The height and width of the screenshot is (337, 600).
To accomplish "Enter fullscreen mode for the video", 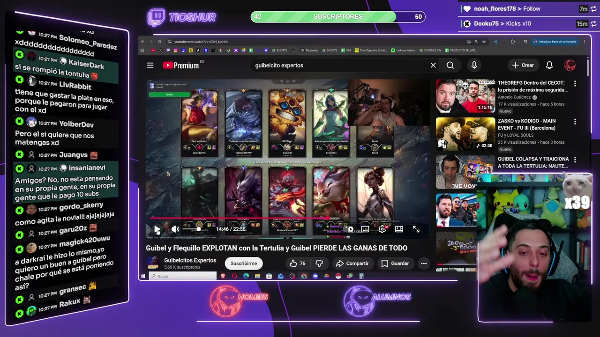I will coord(416,229).
